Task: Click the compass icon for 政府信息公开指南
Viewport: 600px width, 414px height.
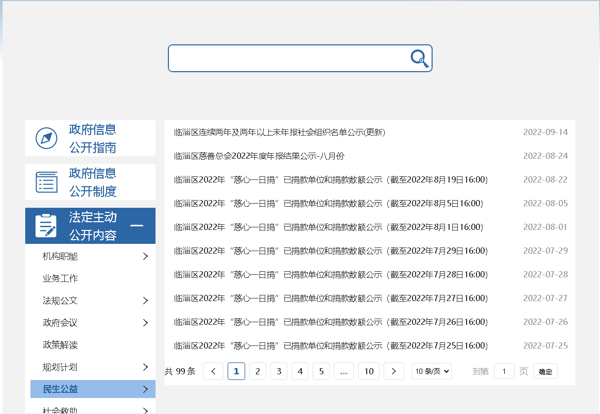Action: point(46,138)
